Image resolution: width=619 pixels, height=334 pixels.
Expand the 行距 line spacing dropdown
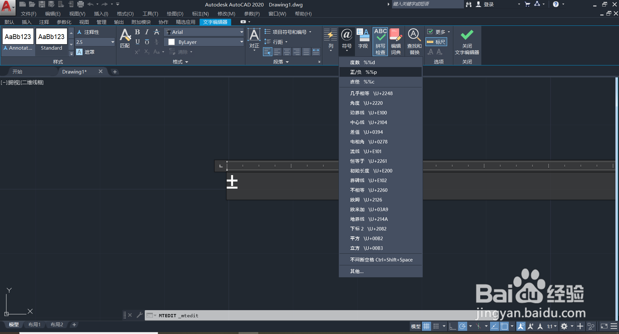(x=286, y=42)
